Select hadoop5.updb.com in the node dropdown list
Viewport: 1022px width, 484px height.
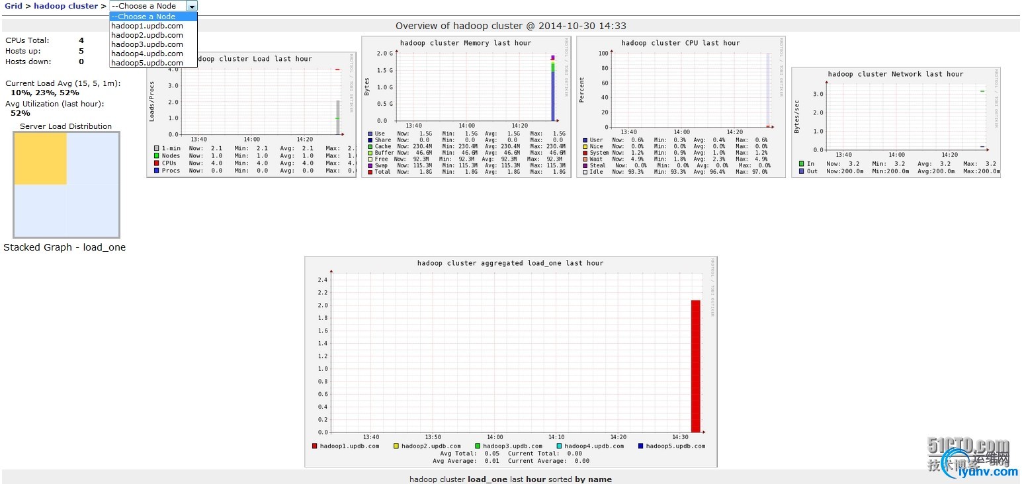coord(153,63)
